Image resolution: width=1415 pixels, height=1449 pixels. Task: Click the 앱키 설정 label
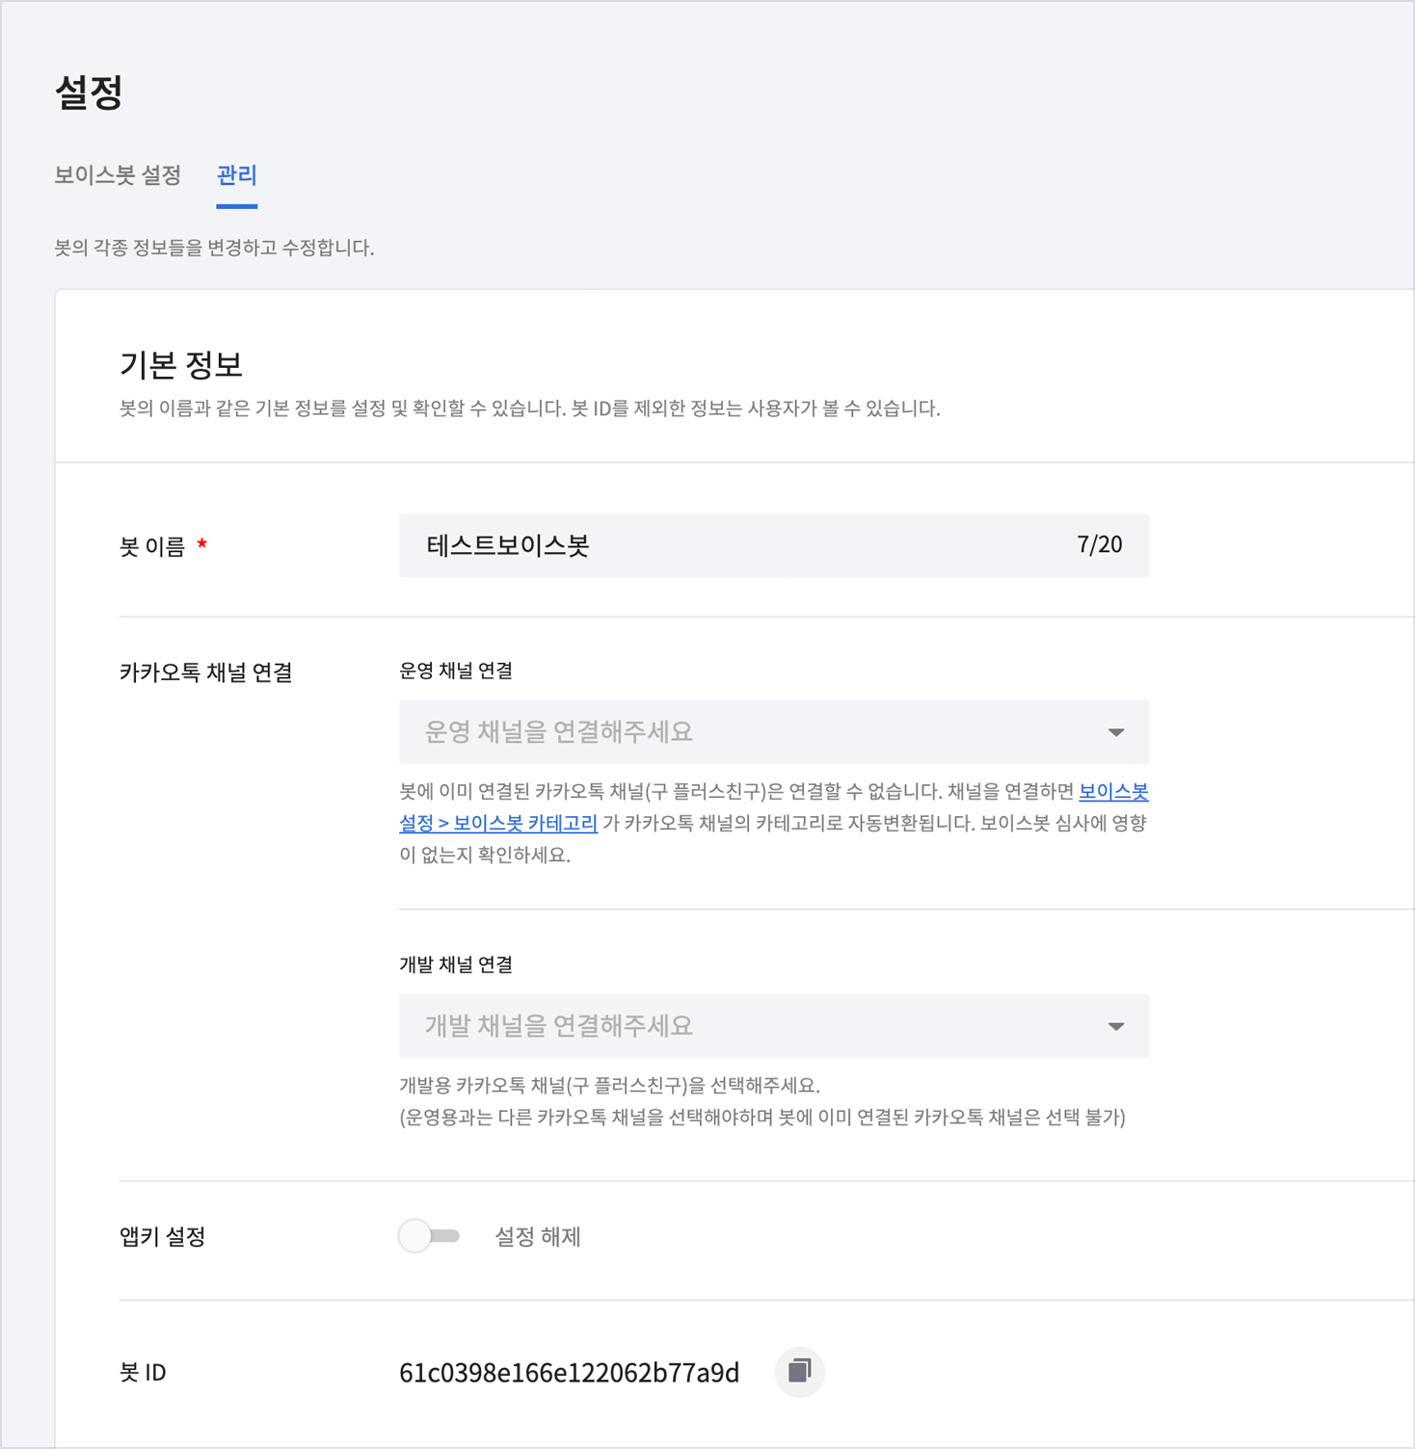coord(162,1237)
